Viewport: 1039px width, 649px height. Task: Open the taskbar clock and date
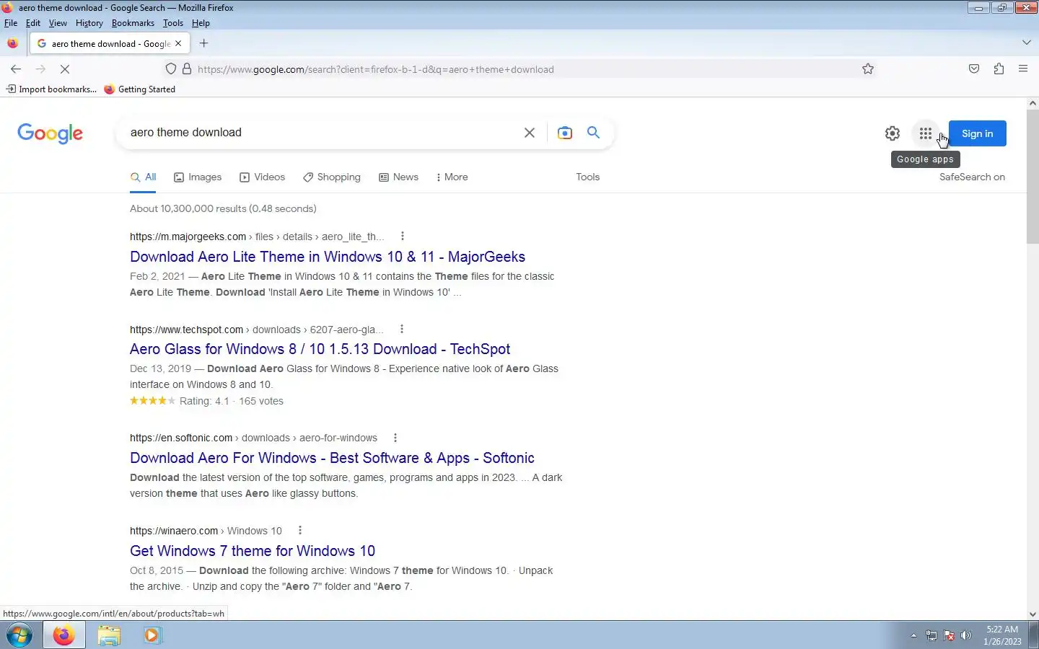[x=1002, y=635]
